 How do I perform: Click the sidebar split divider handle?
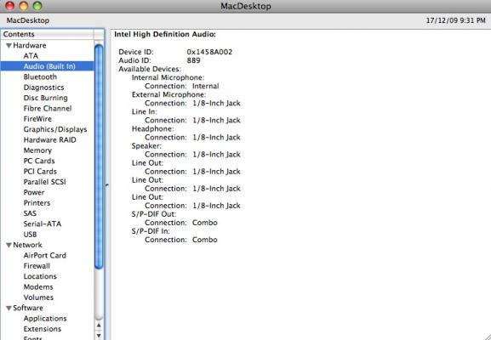point(107,185)
